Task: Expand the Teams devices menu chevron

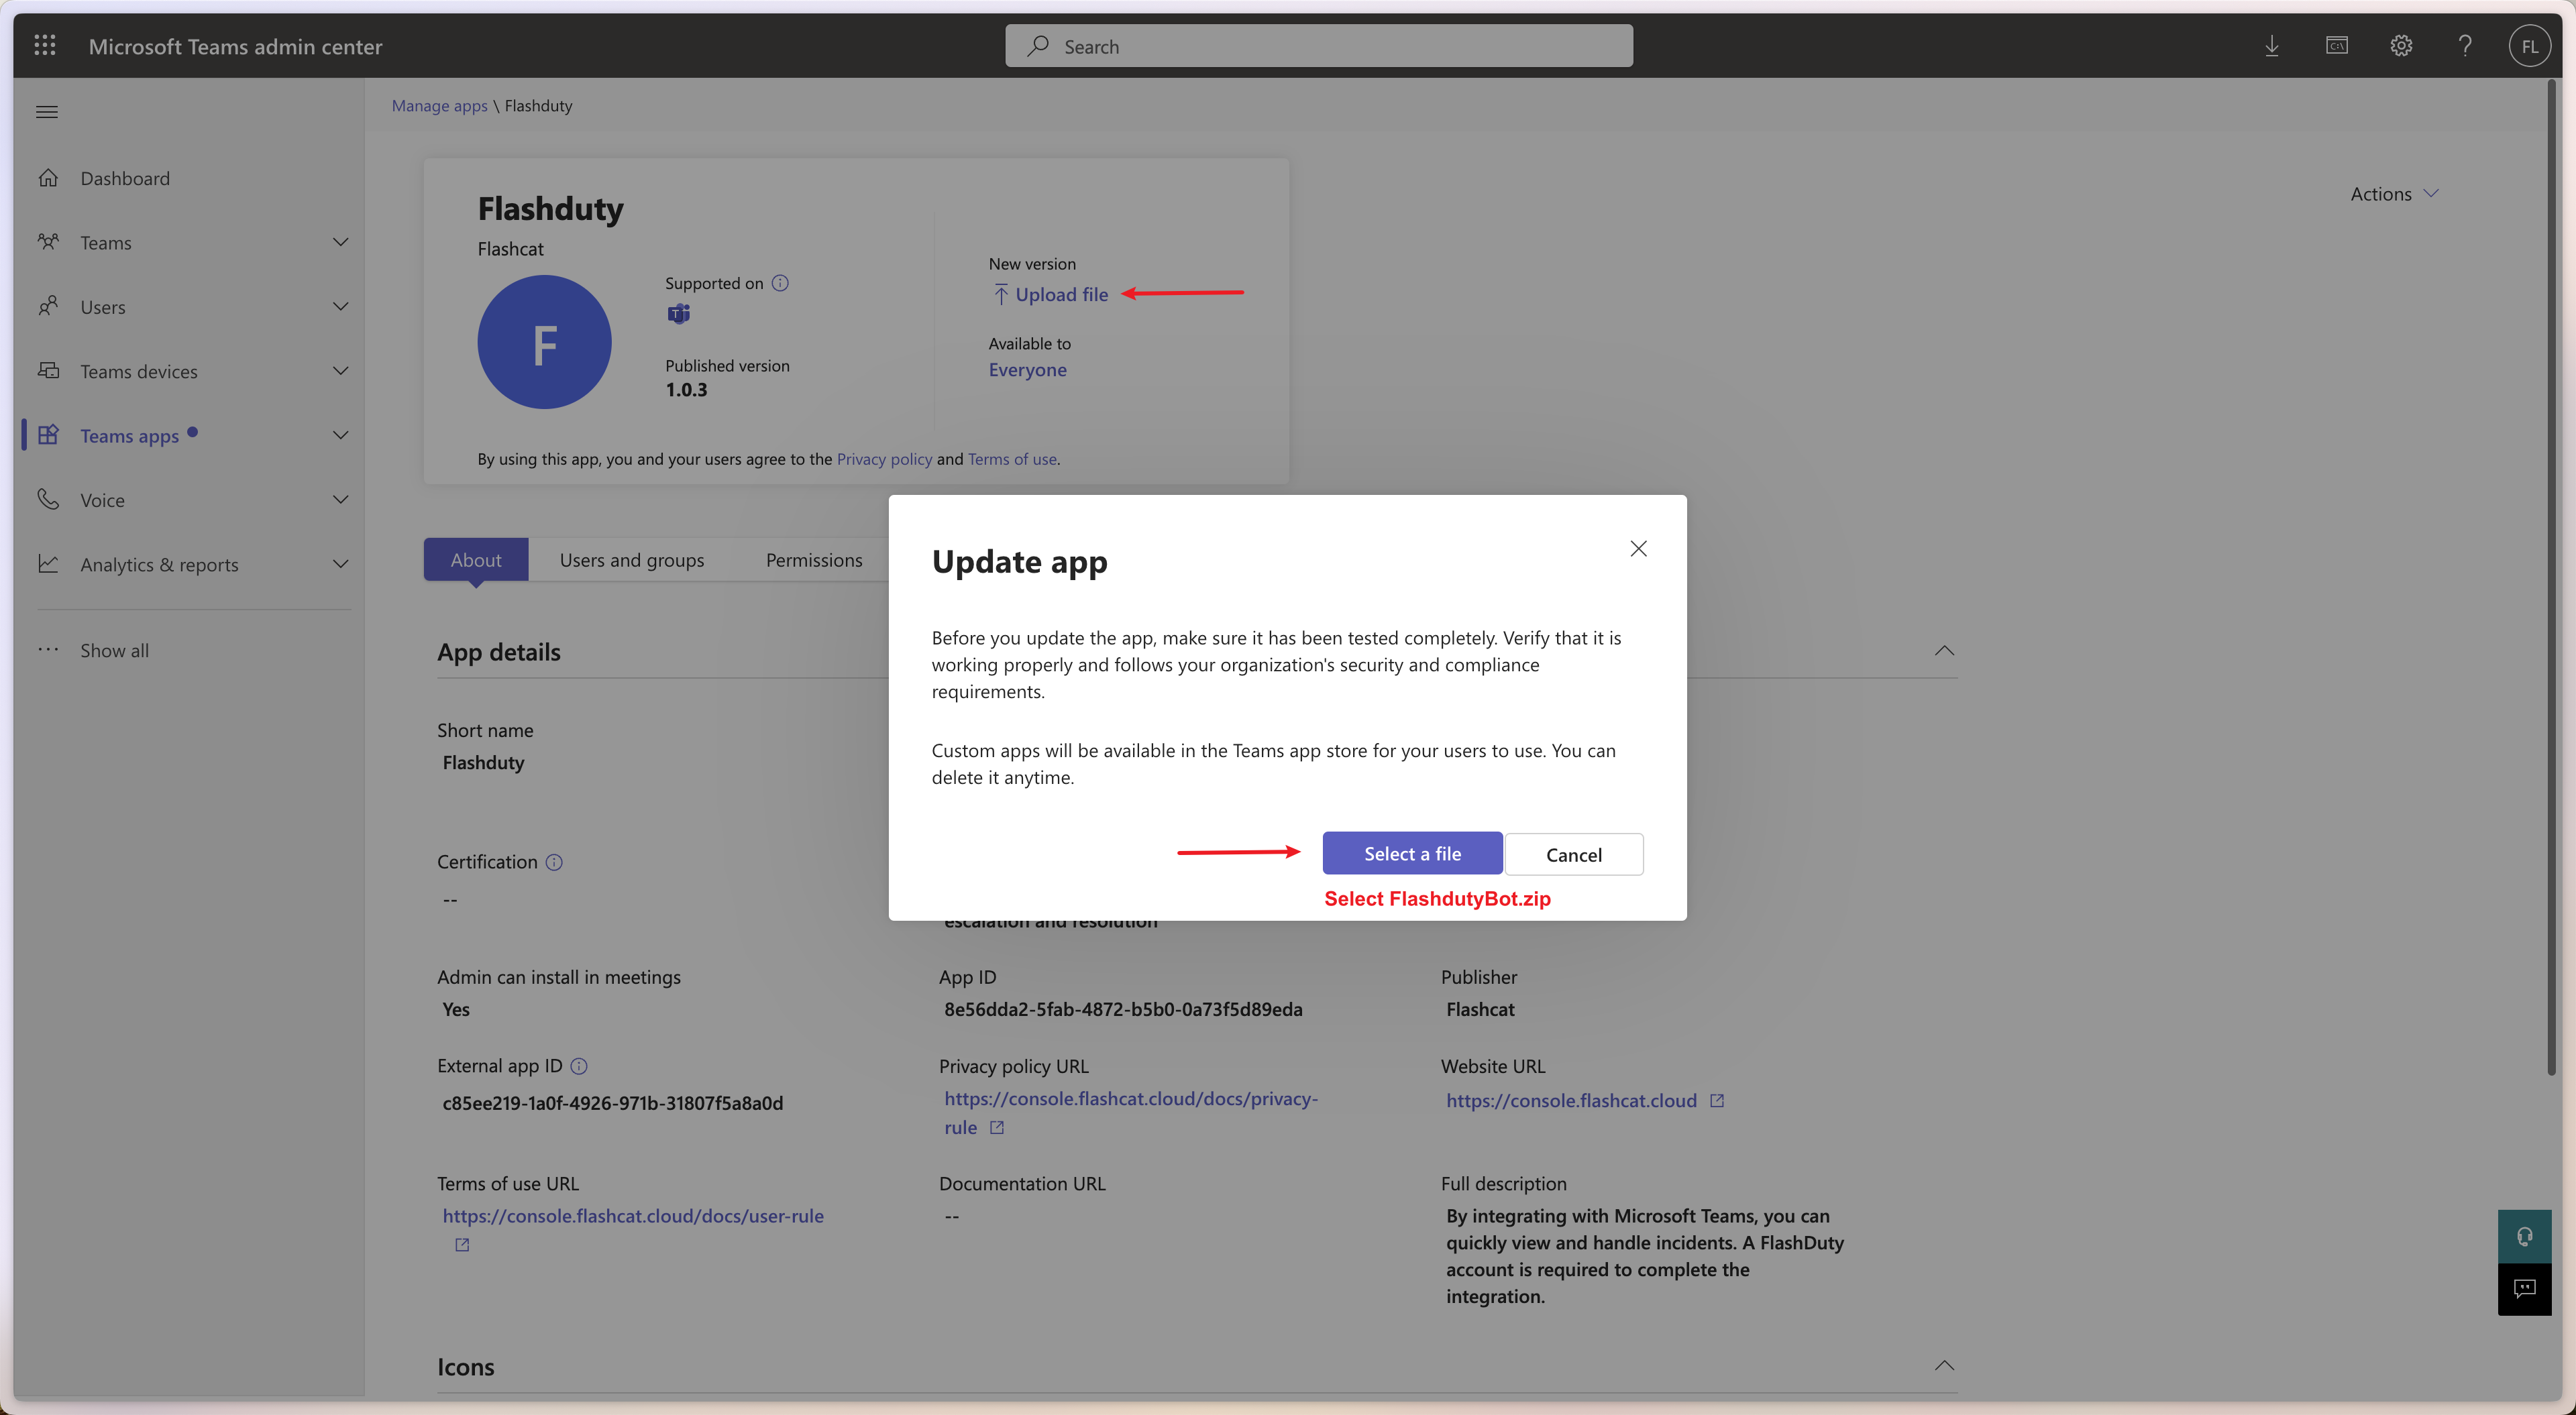Action: 341,371
